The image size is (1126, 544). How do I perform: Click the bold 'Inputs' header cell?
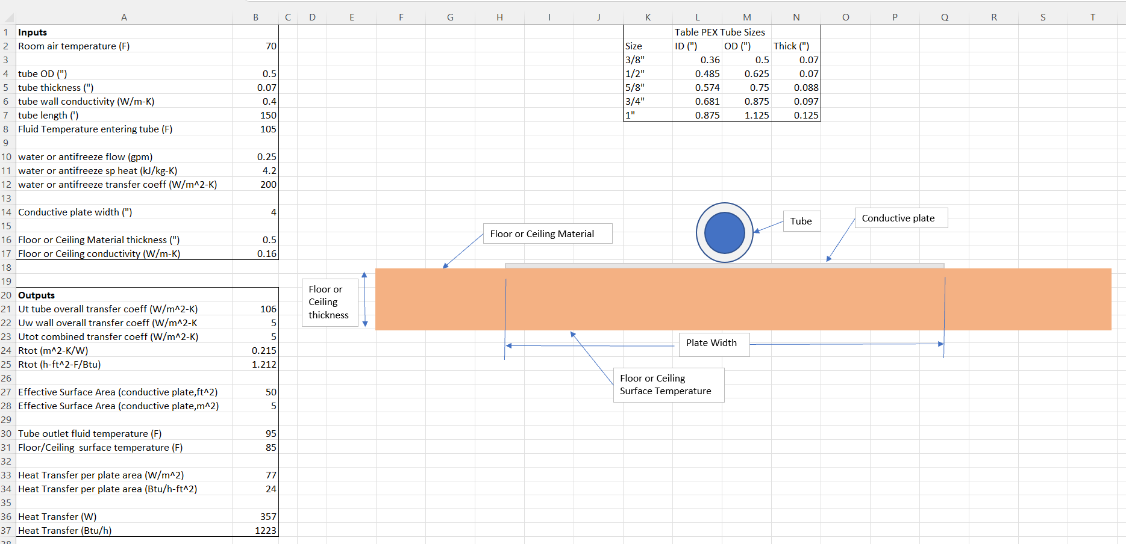[x=124, y=32]
